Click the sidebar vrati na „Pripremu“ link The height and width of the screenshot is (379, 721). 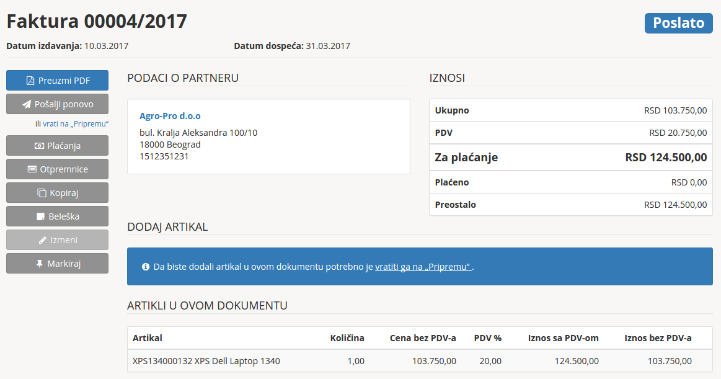point(76,124)
